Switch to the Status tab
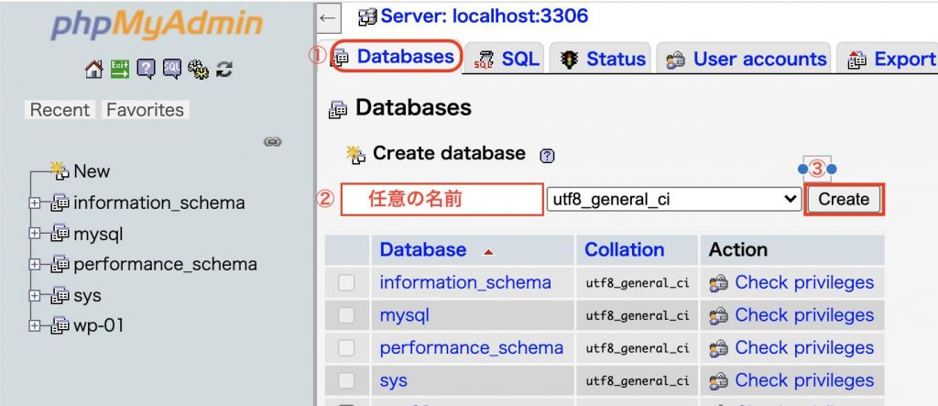 pos(601,59)
